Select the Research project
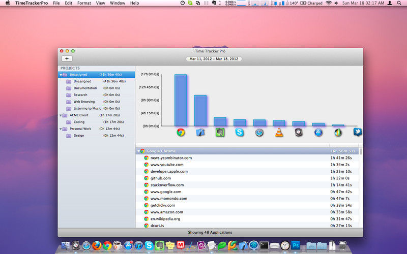The height and width of the screenshot is (254, 407). [97, 95]
